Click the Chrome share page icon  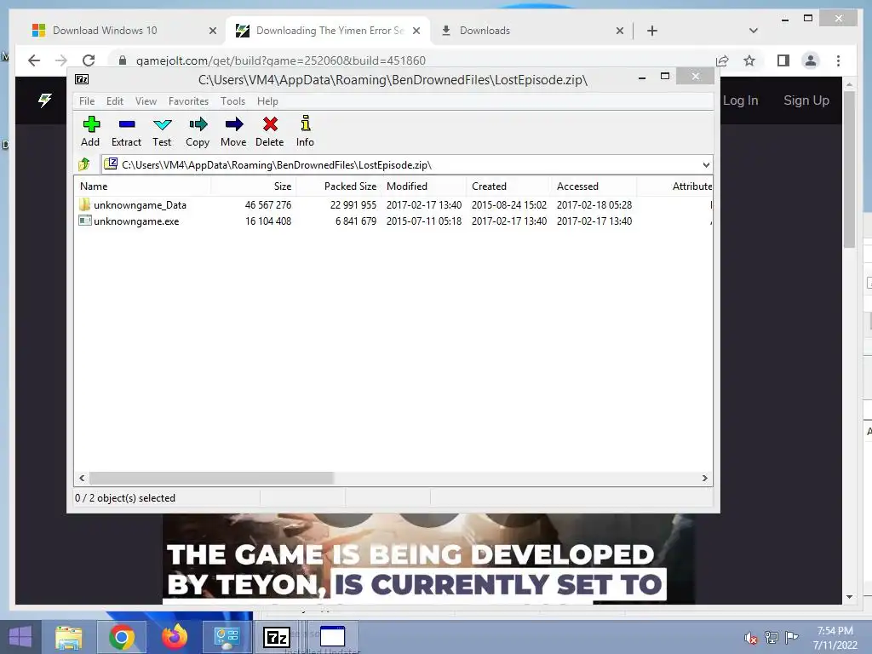[x=722, y=60]
